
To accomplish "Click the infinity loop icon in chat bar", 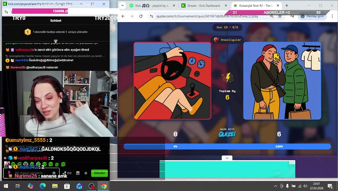I will [x=69, y=173].
